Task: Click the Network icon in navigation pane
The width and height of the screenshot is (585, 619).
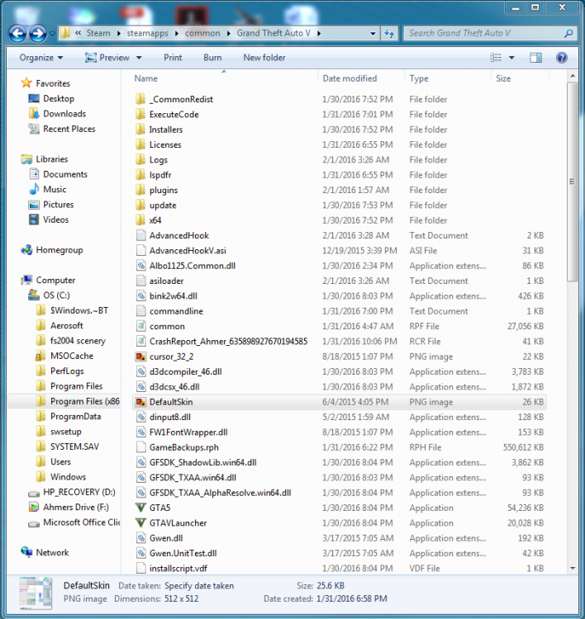Action: click(x=26, y=552)
